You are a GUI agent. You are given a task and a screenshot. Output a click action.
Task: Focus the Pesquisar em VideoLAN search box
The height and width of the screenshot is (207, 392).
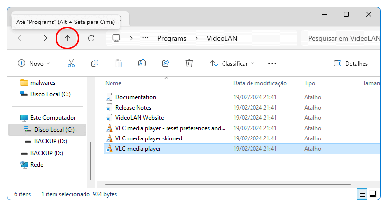(341, 38)
